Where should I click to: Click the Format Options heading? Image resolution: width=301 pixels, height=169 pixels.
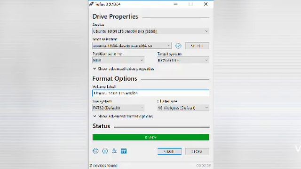point(115,79)
